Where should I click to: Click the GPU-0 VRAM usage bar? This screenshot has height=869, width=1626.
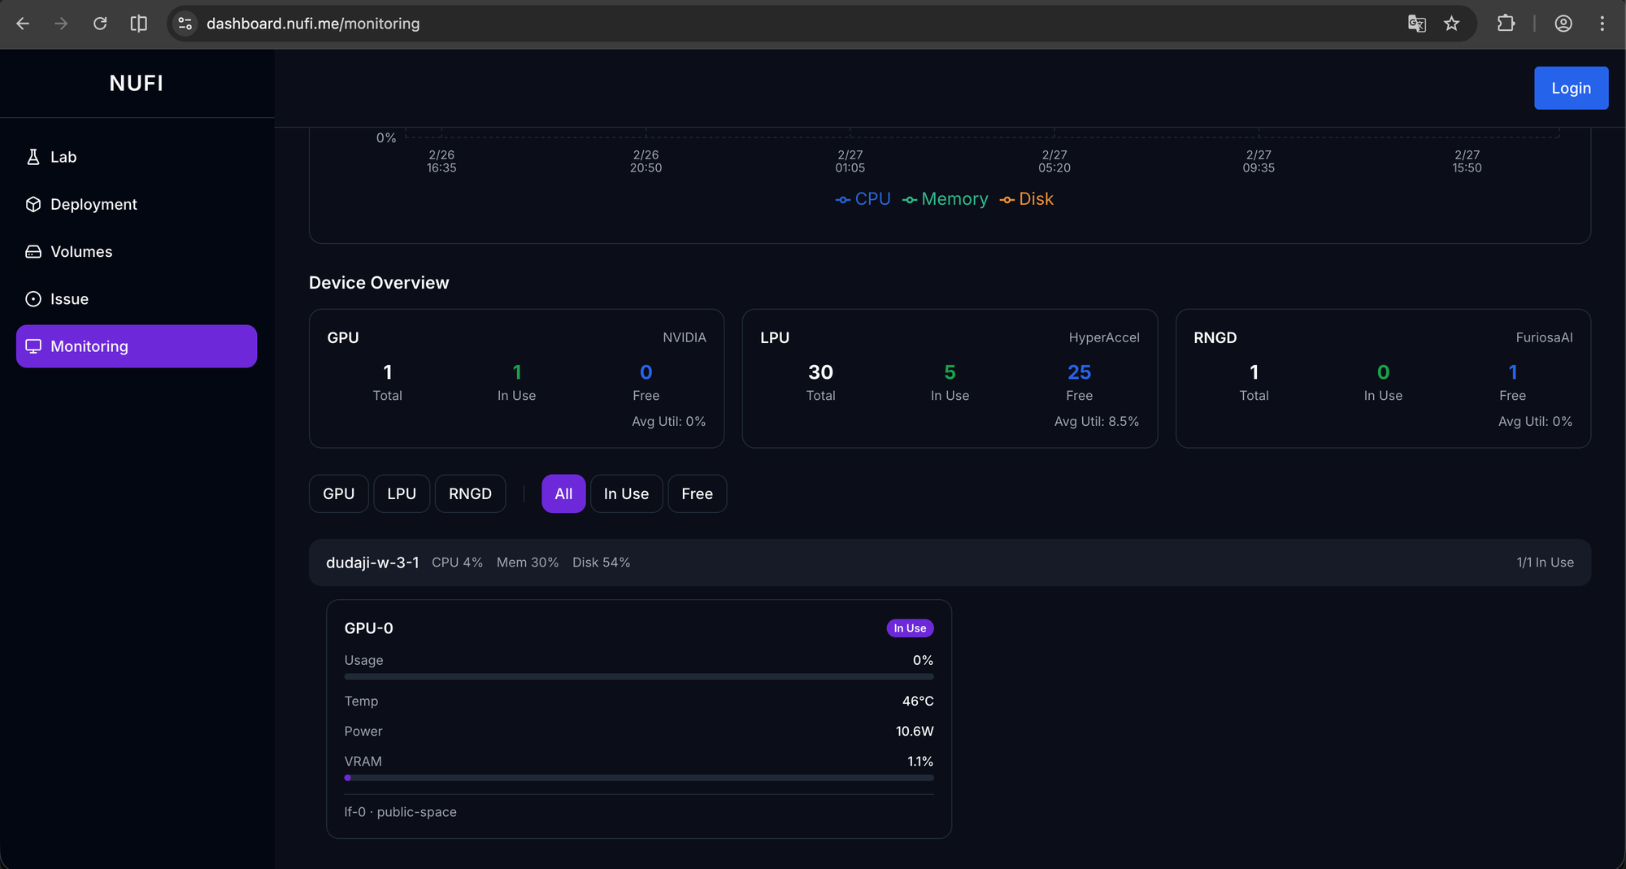638,778
